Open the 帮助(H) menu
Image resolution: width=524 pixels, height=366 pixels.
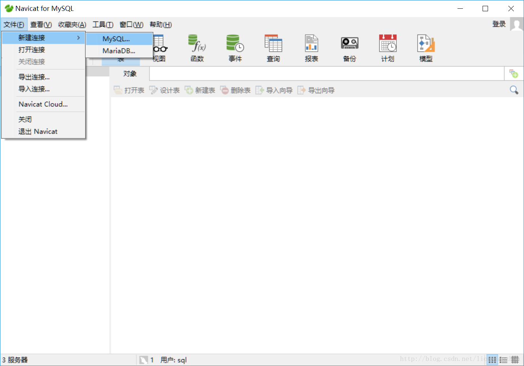point(161,24)
